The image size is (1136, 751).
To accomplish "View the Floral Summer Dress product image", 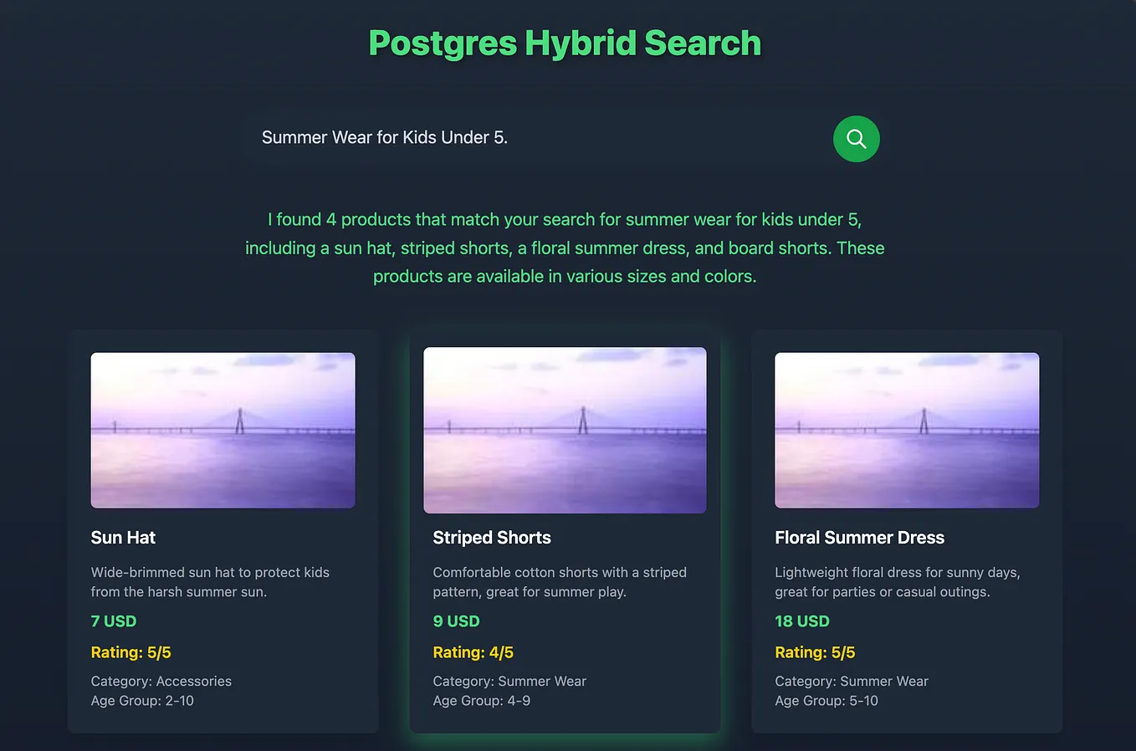I will pyautogui.click(x=906, y=430).
